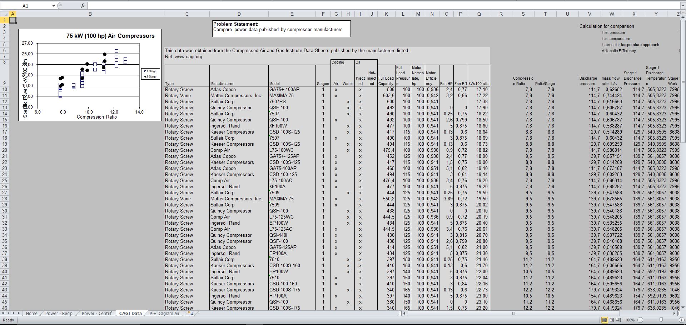Select column D header
Screen dimensions: 686x325
[x=239, y=14]
